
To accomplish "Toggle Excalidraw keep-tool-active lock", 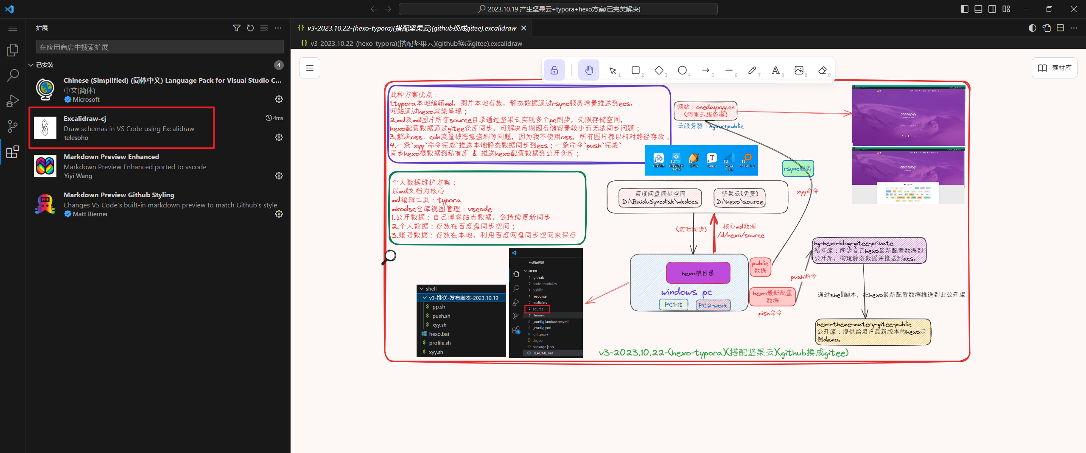I will (x=554, y=70).
